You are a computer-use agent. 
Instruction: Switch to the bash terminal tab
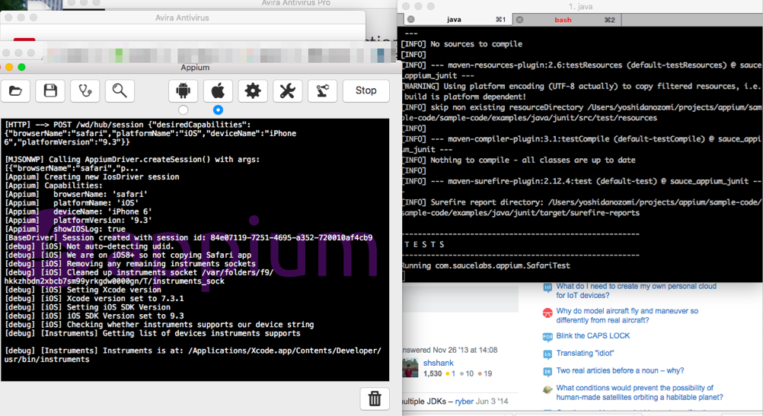point(563,20)
